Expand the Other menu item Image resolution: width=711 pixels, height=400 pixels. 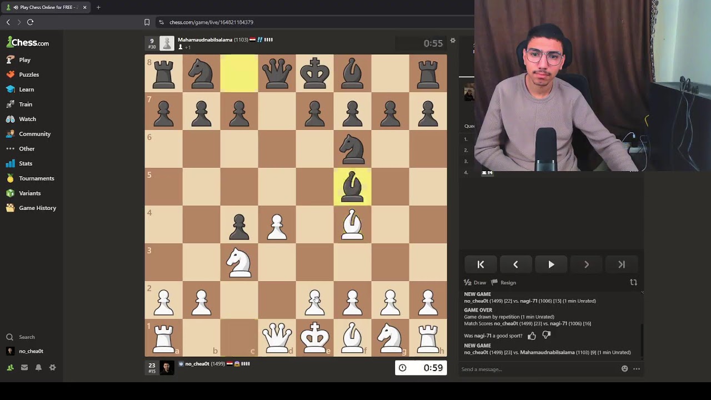(x=21, y=148)
